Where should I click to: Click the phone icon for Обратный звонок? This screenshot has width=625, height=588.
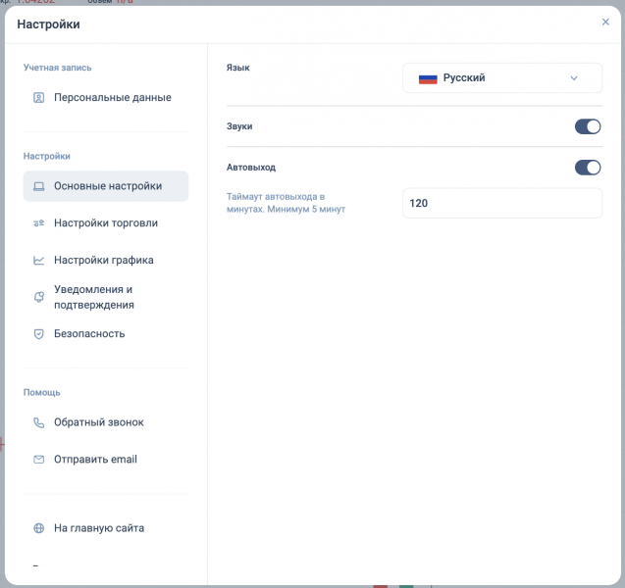tap(38, 422)
